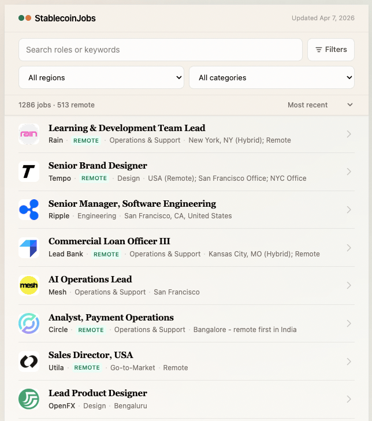Open the Filters panel
Screen dimensions: 372x421
click(331, 50)
